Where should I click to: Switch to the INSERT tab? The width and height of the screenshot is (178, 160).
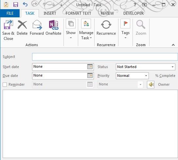(x=50, y=13)
